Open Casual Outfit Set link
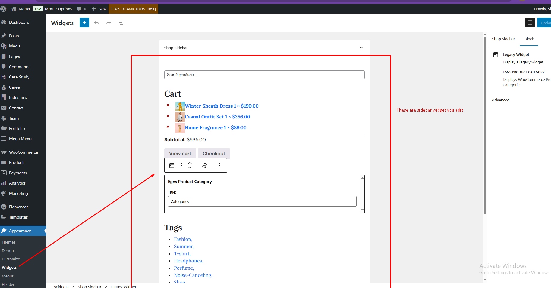551x288 pixels. [x=218, y=117]
